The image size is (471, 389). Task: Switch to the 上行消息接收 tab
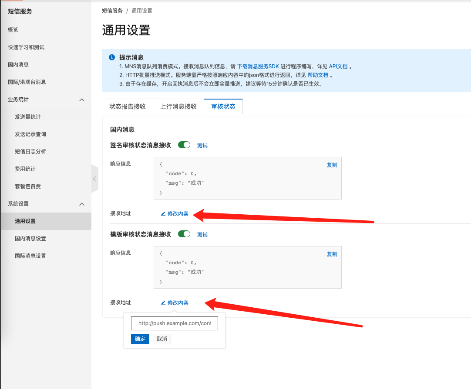point(178,106)
